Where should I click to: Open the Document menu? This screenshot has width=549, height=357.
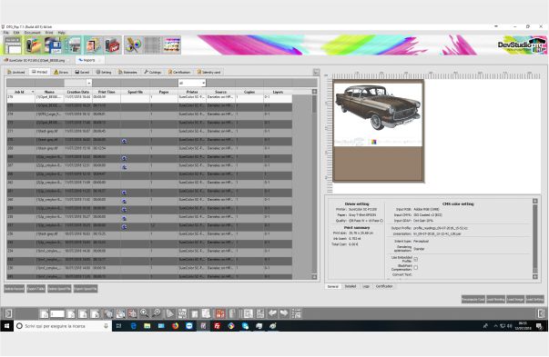click(x=32, y=33)
